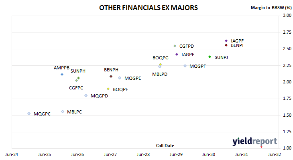
Task: Click the blue AMPPB diamond marker
Action: click(x=62, y=75)
